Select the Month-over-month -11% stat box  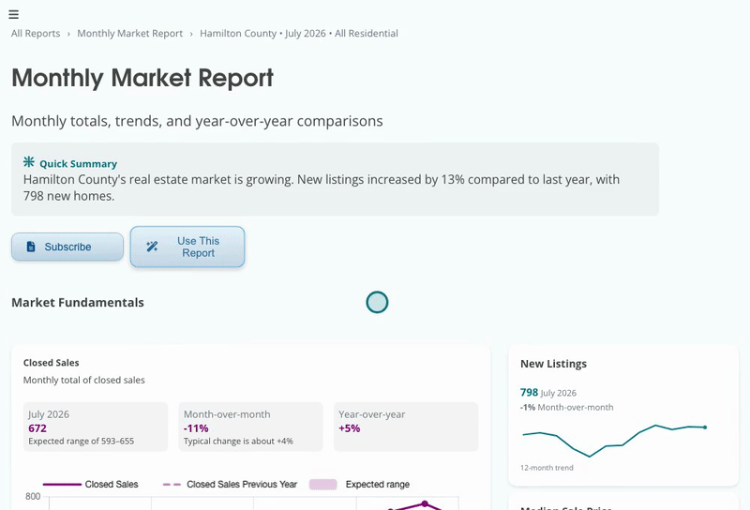point(250,427)
